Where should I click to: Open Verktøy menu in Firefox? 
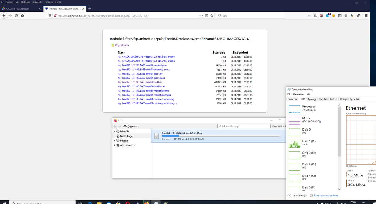(x=50, y=2)
